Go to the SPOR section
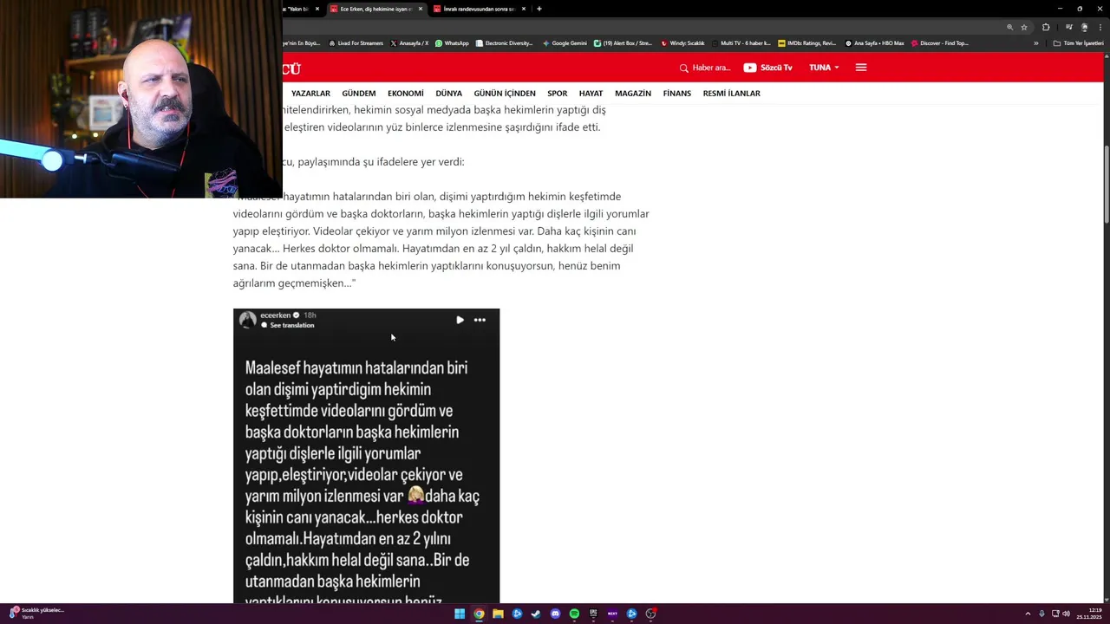Screen dimensions: 1110x624 (558, 94)
